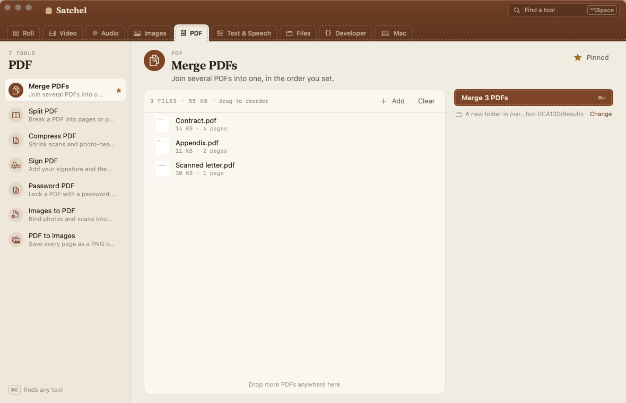Click the Files tab folder icon

[x=289, y=33]
